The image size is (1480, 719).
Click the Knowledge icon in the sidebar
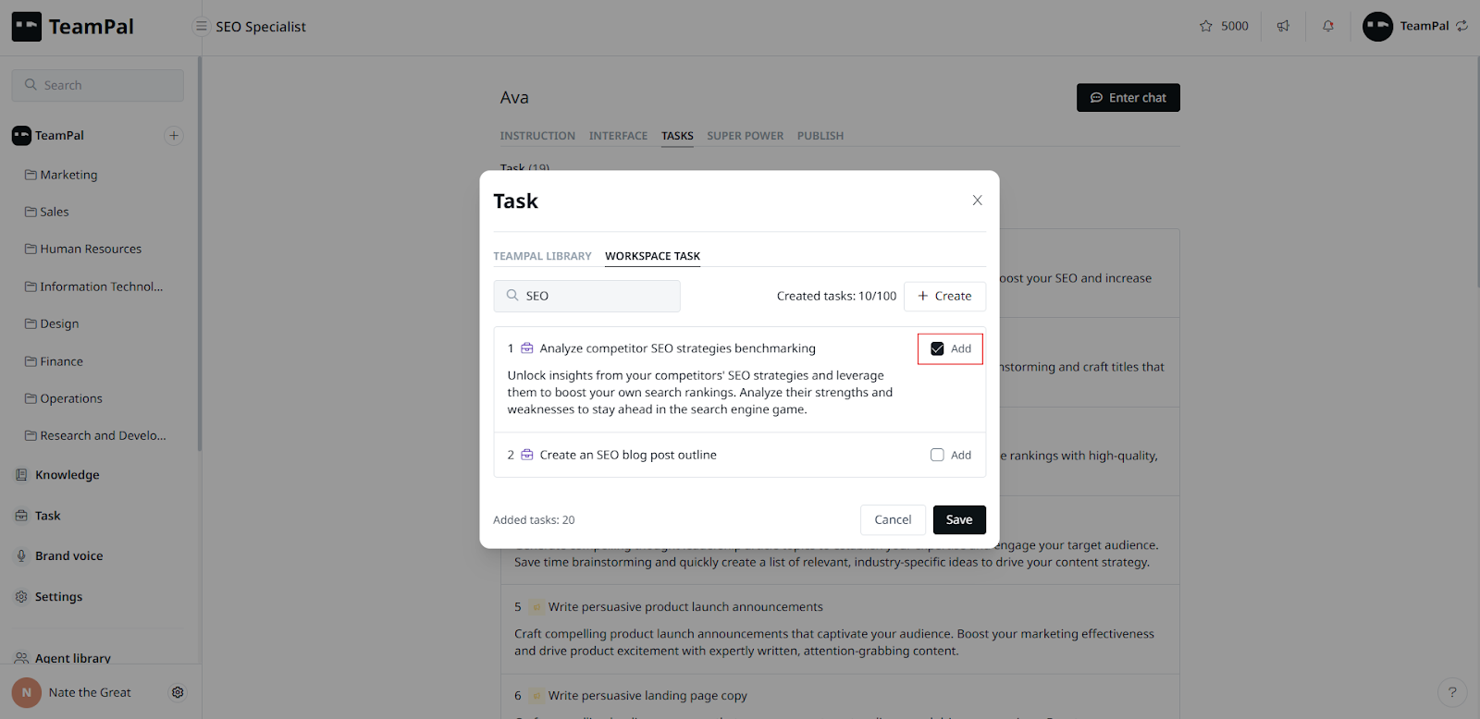pos(21,475)
